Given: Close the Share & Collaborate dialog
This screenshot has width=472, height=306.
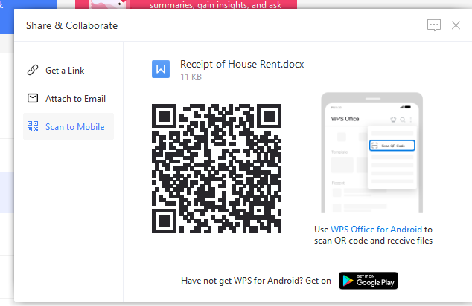Looking at the screenshot, I should click(x=456, y=25).
